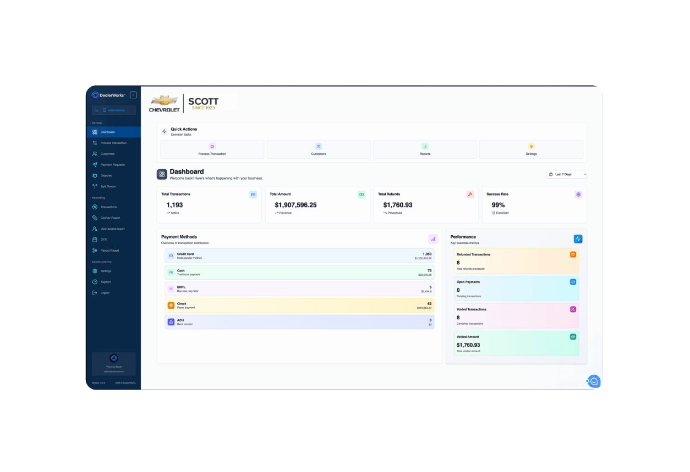The width and height of the screenshot is (690, 472).
Task: Click the 1,193 total transactions value
Action: click(x=174, y=205)
